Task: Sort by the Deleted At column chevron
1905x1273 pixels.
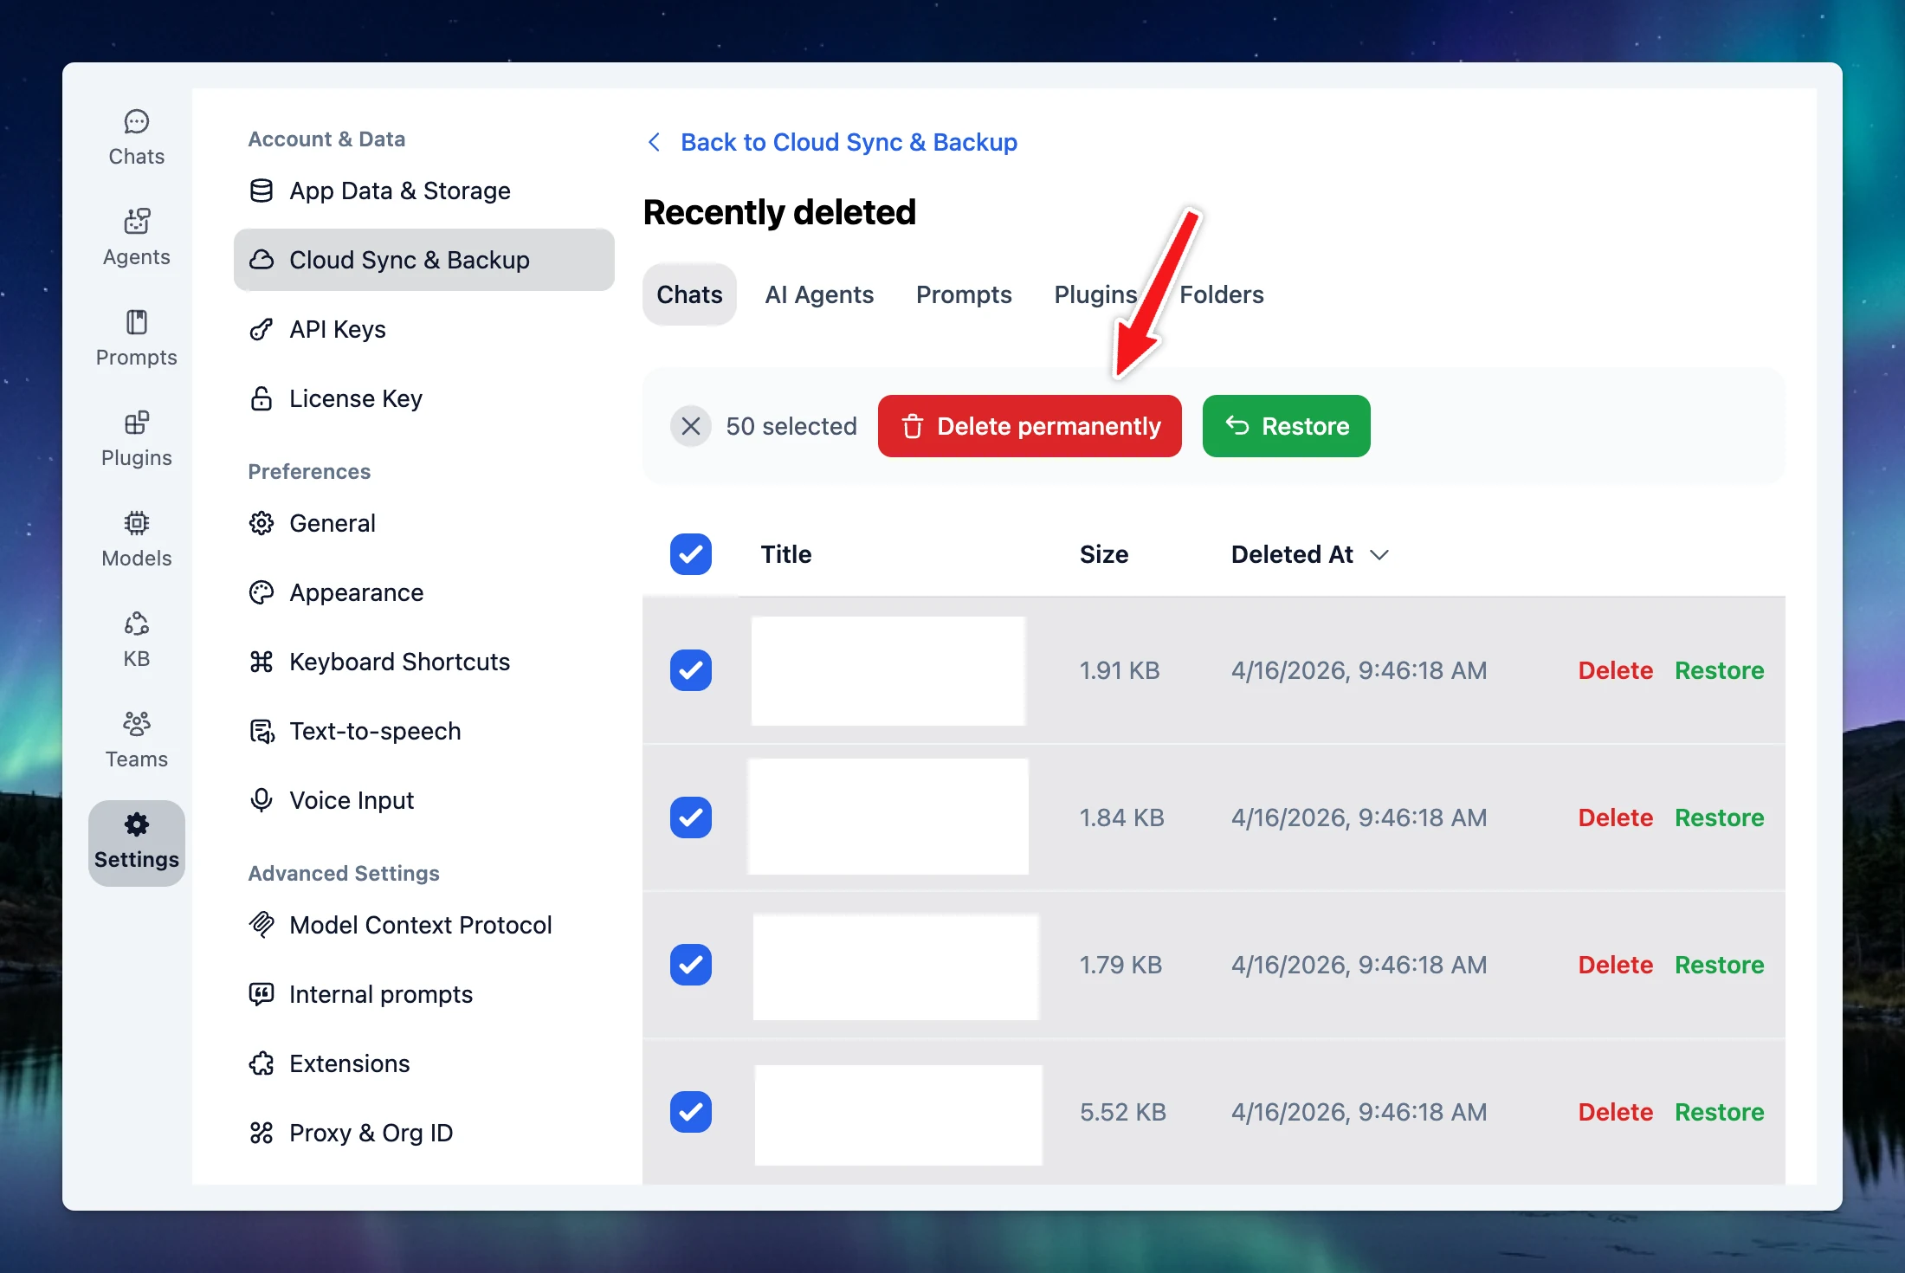Action: coord(1379,555)
